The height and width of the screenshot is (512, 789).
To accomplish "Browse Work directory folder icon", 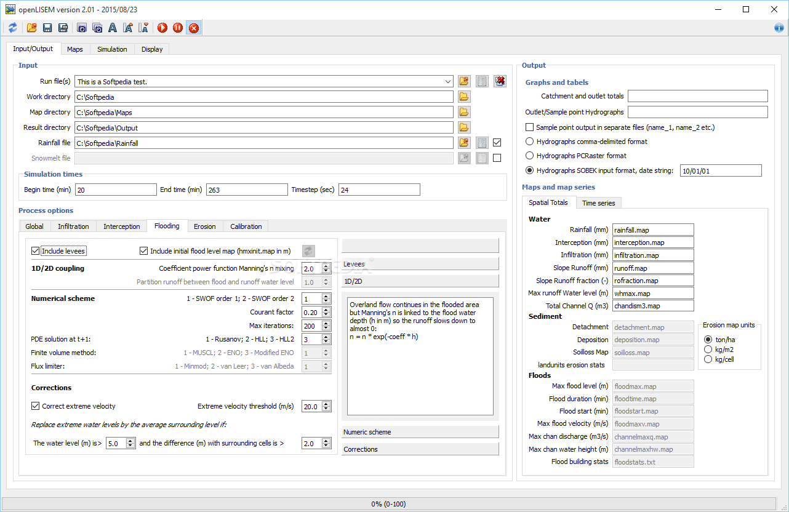I will click(464, 97).
